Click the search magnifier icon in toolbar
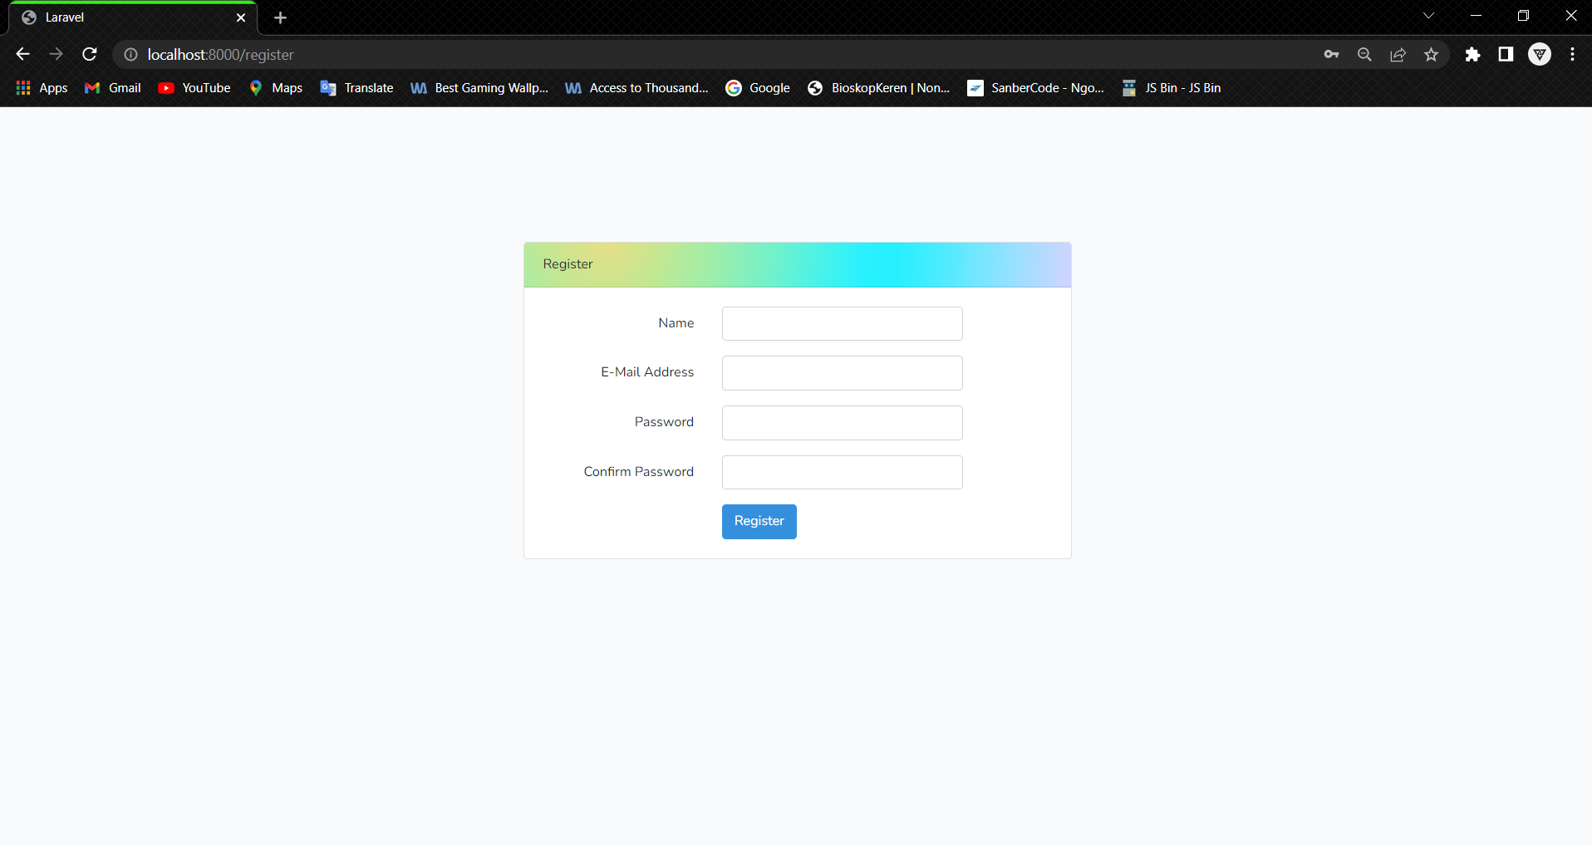 [1364, 54]
